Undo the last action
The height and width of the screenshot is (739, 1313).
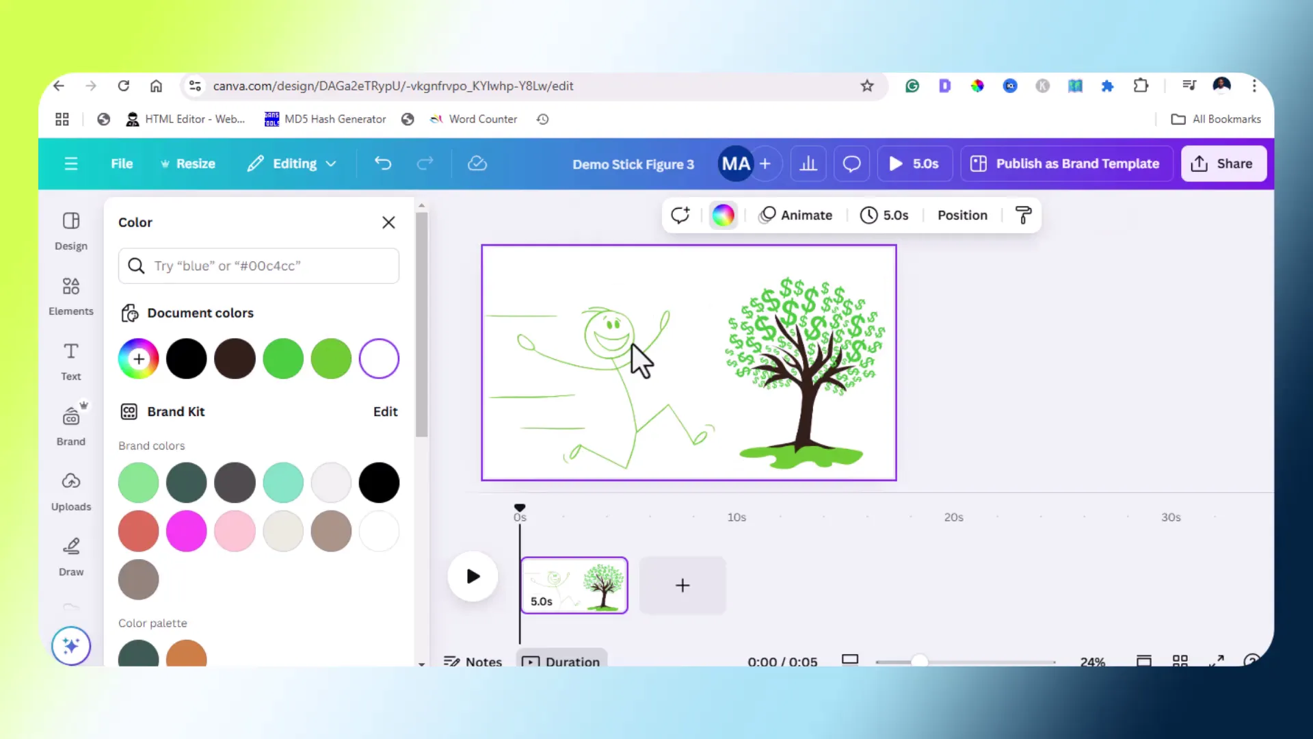[x=383, y=164]
